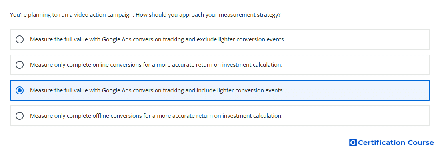Click blank area of online conversions answer card
The width and height of the screenshot is (440, 150).
click(x=356, y=65)
